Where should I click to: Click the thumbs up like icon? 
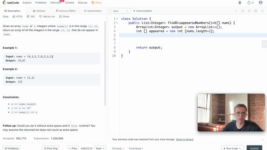(x=14, y=17)
